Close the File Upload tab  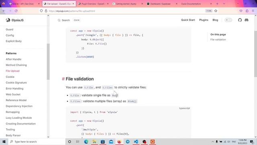[73, 4]
